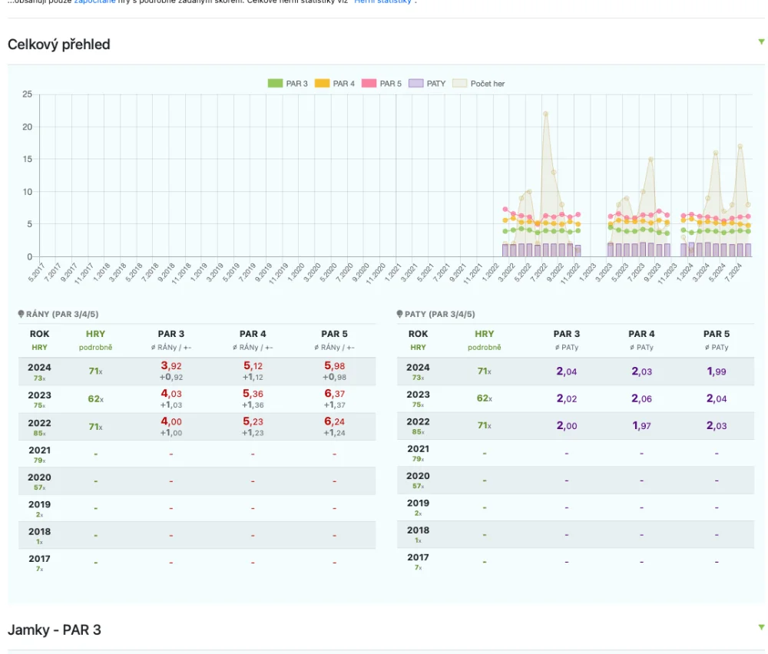Click the pin icon next to PATY (PAR 3/4/5)
The height and width of the screenshot is (654, 768).
coord(399,314)
